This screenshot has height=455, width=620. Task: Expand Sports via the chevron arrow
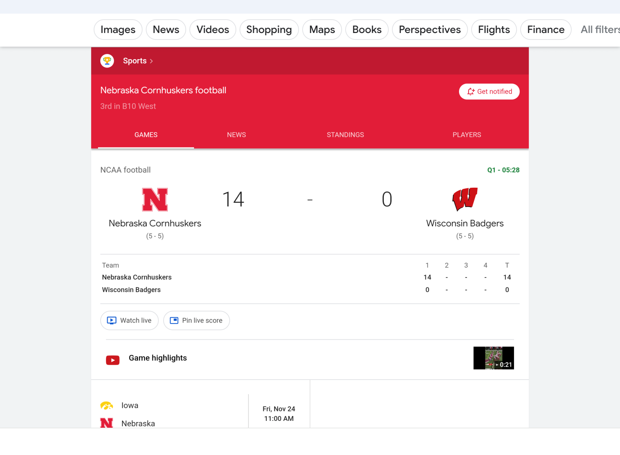(151, 61)
